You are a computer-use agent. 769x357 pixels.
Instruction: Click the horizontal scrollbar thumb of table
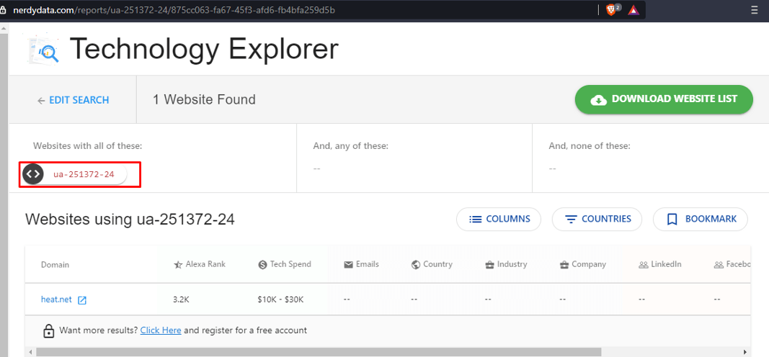(319, 352)
